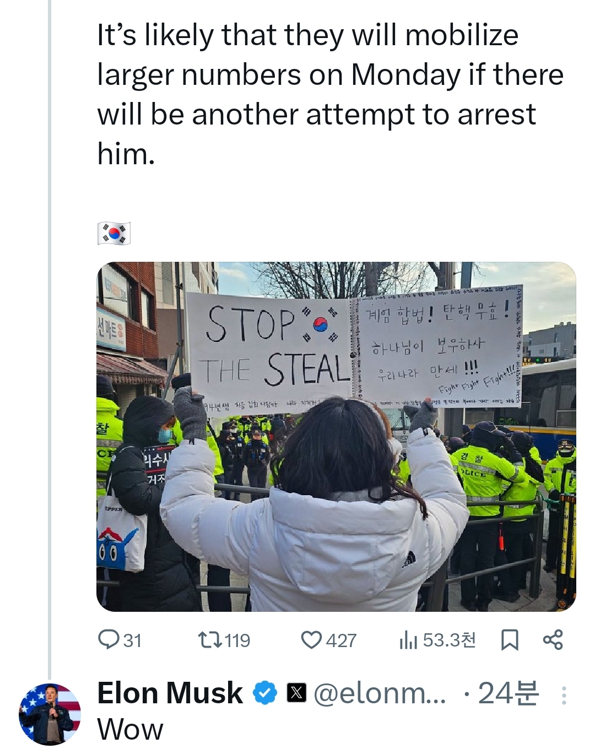Click the 427 likes count

tap(341, 640)
